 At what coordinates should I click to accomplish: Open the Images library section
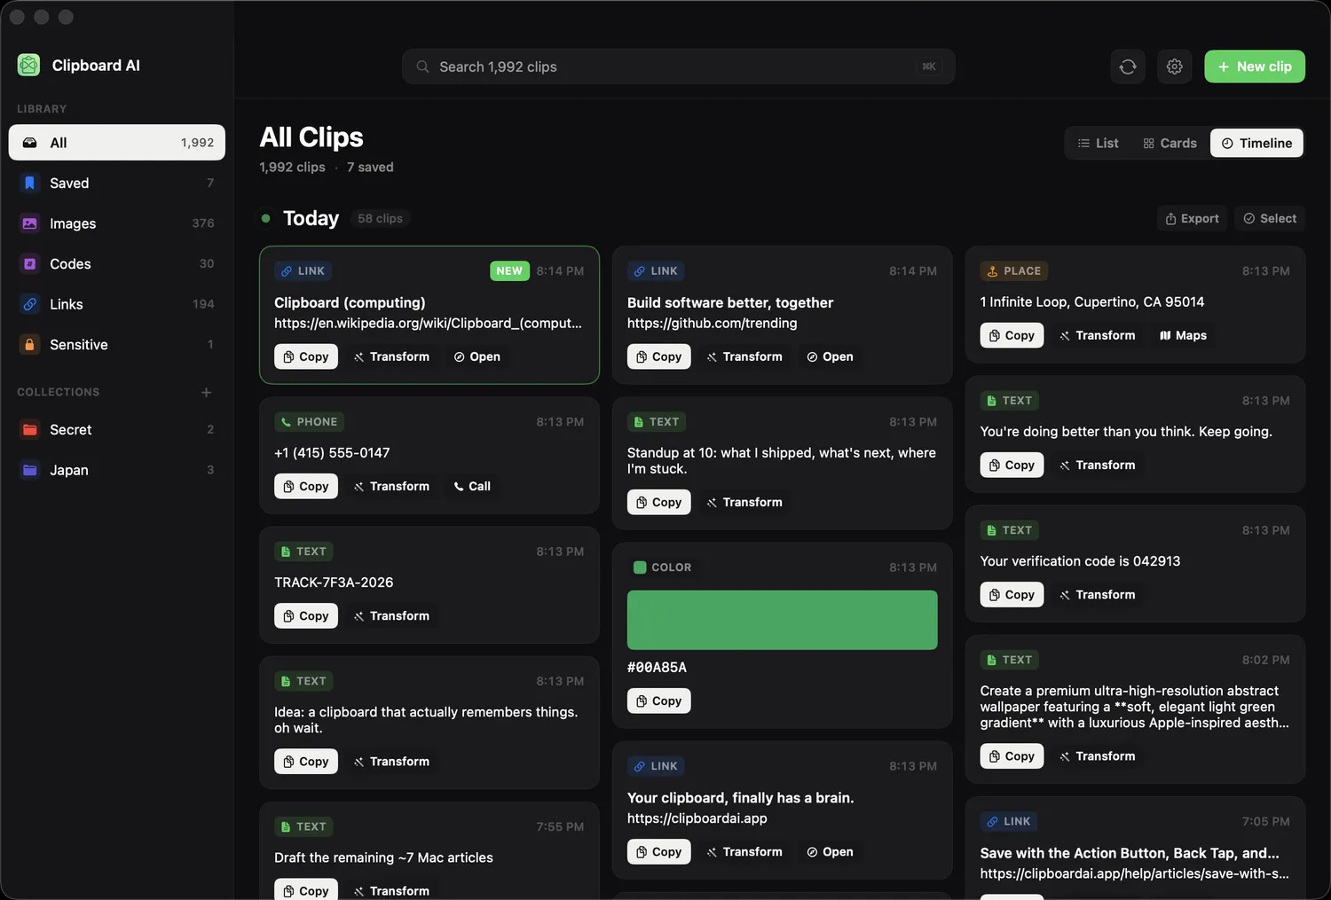click(x=117, y=223)
